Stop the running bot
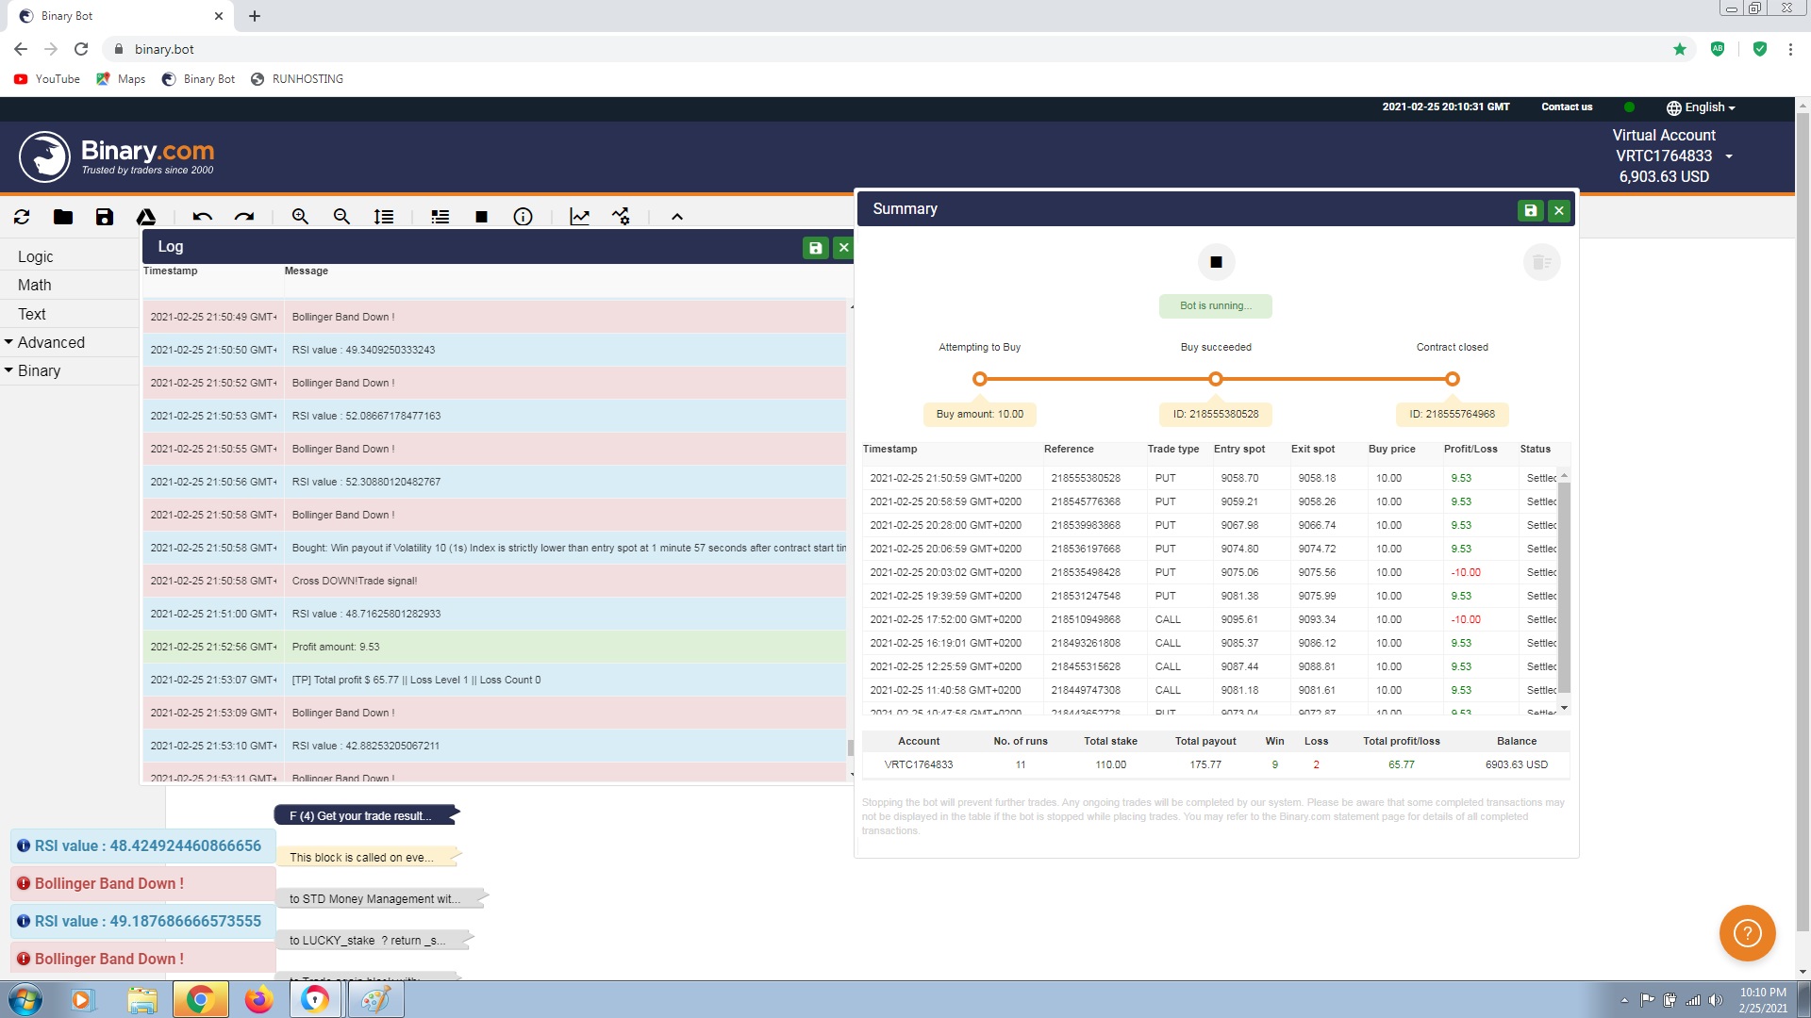 1216,261
